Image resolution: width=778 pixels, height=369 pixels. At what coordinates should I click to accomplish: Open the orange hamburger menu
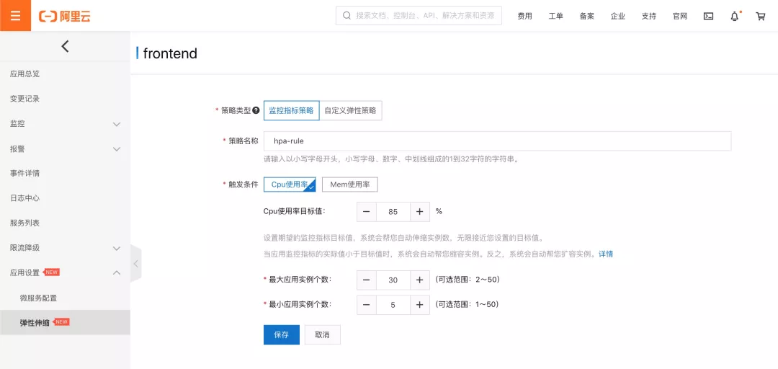(x=15, y=15)
